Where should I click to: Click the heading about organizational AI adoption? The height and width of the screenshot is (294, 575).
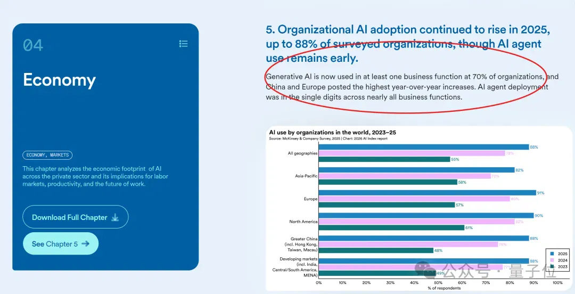pos(408,44)
